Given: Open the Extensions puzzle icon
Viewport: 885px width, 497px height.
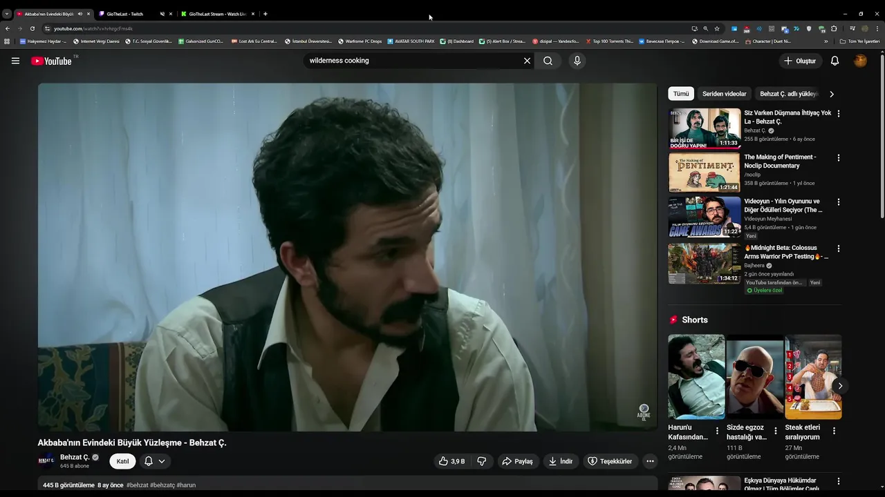Looking at the screenshot, I should (x=834, y=28).
